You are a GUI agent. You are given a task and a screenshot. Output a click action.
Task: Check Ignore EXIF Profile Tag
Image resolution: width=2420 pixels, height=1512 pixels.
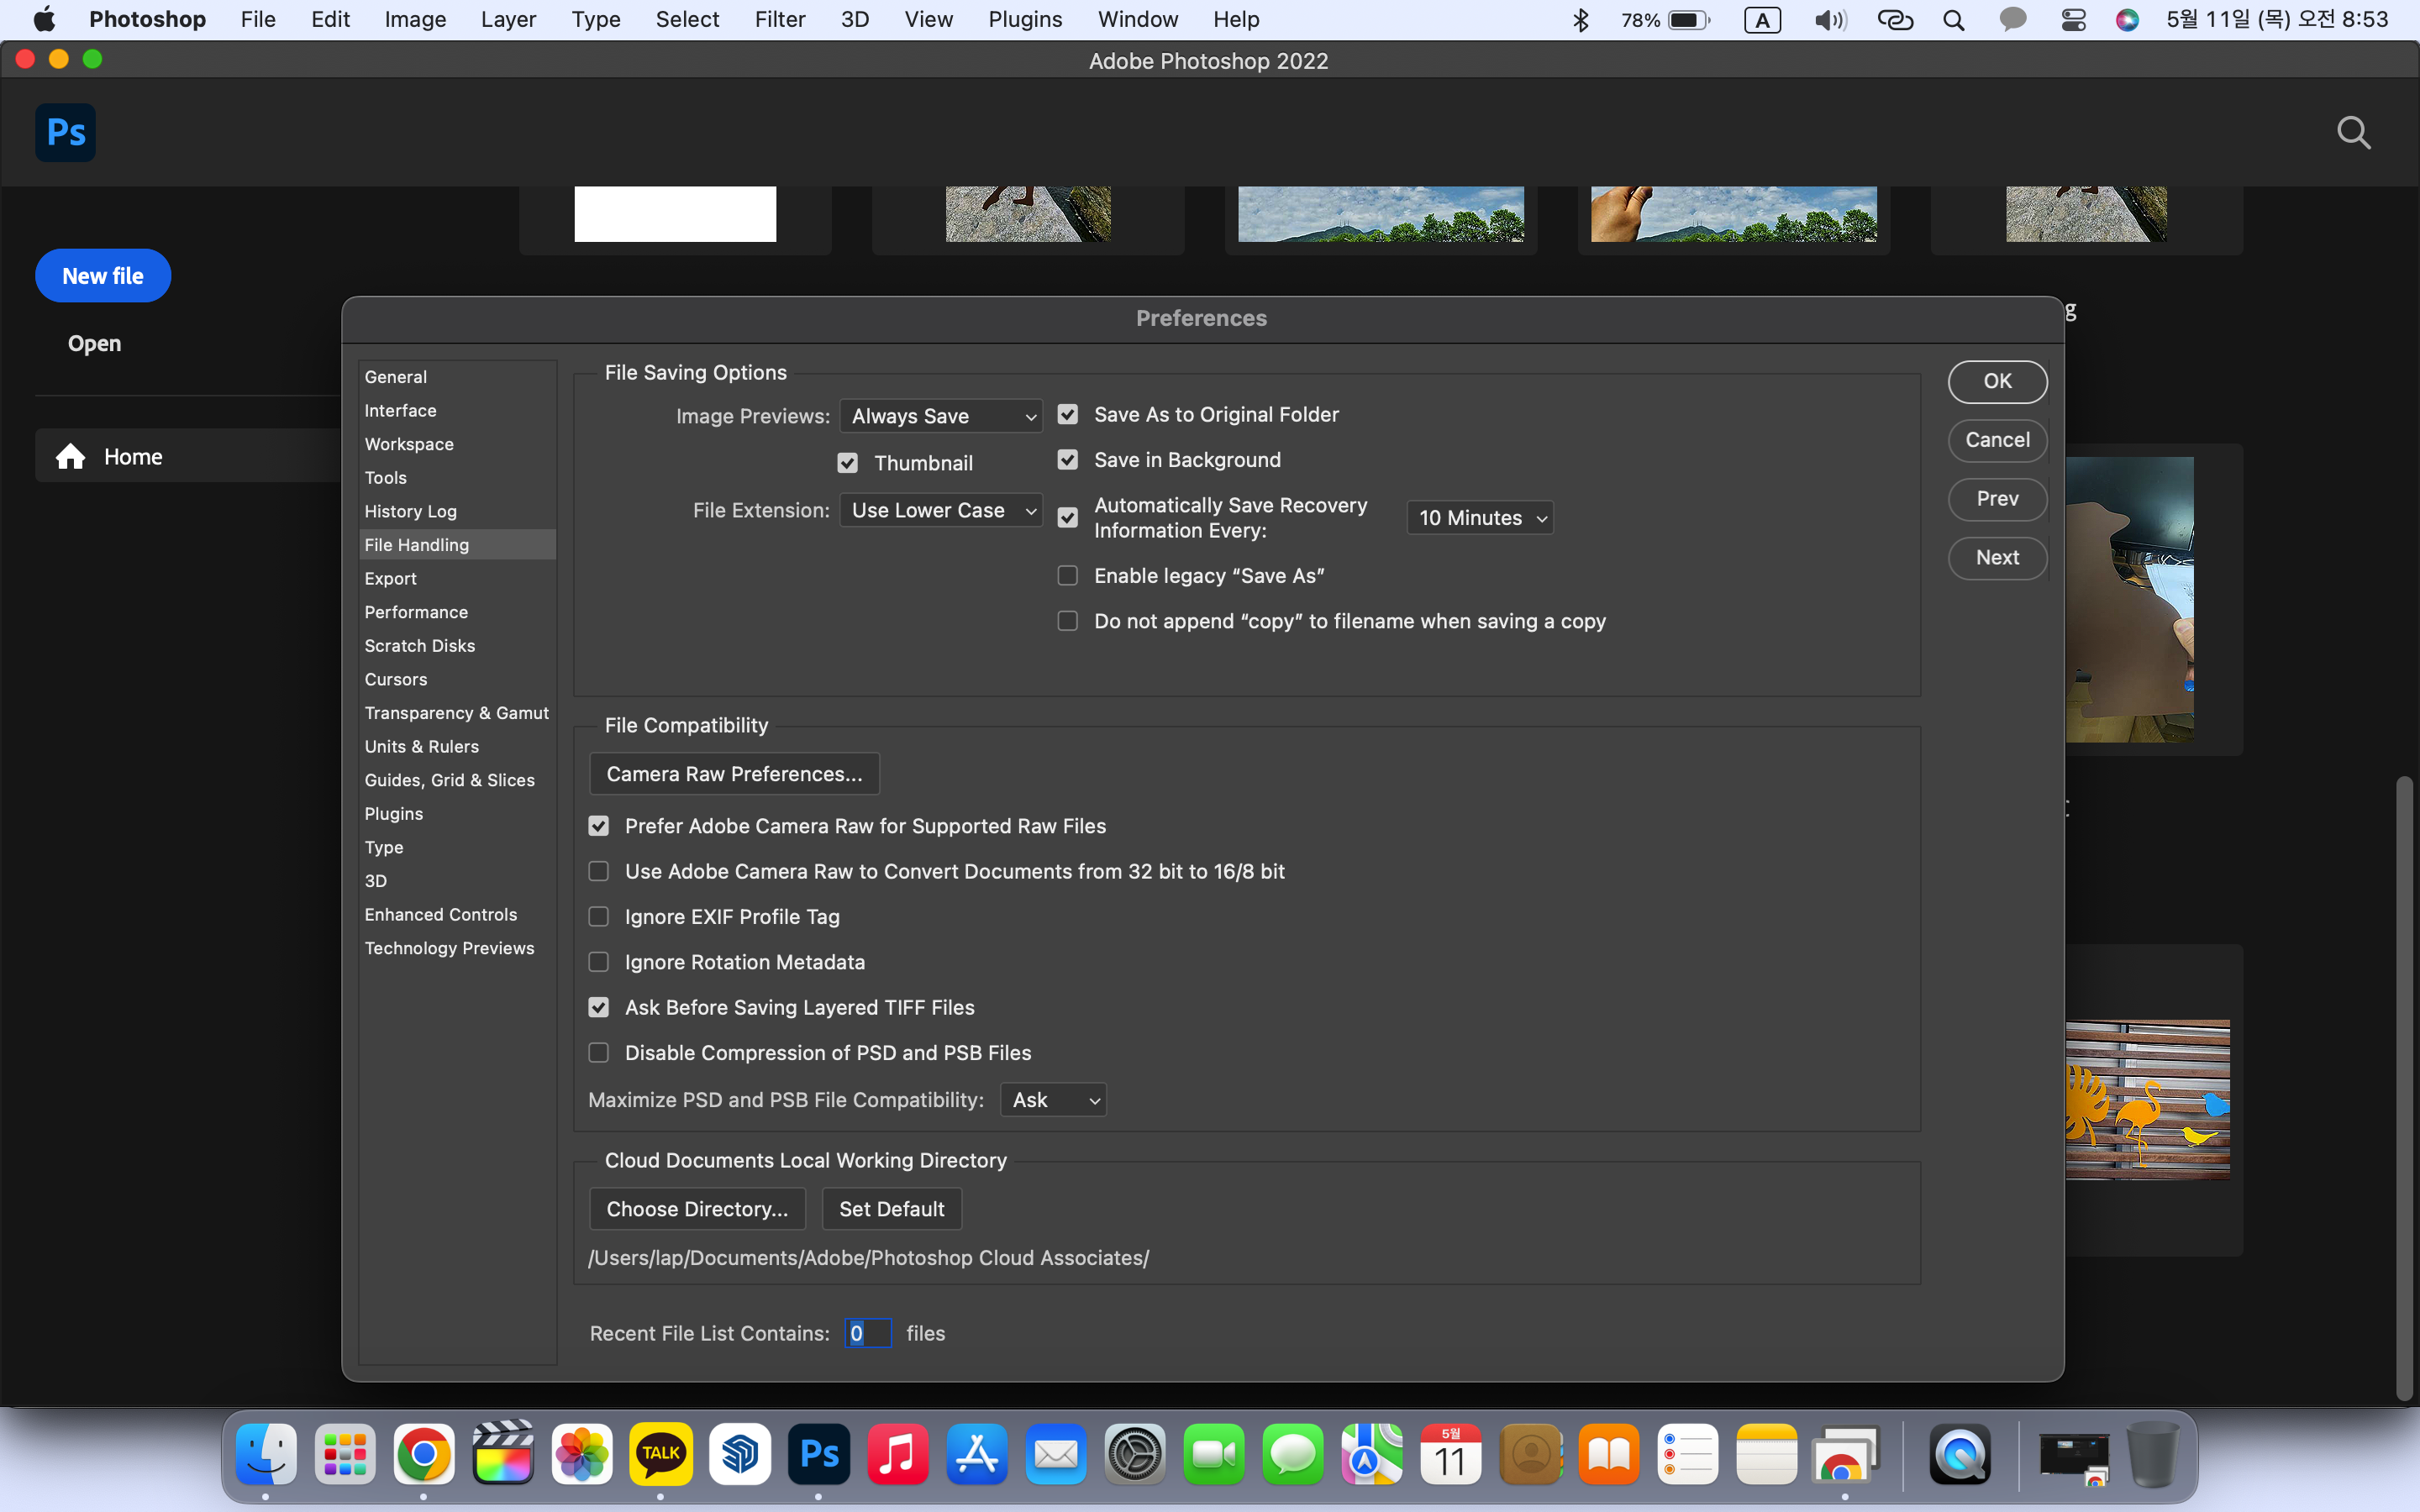599,917
